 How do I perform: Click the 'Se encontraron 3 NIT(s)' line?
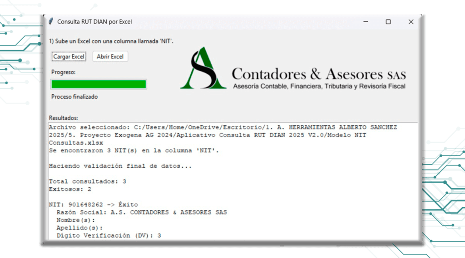pyautogui.click(x=134, y=151)
